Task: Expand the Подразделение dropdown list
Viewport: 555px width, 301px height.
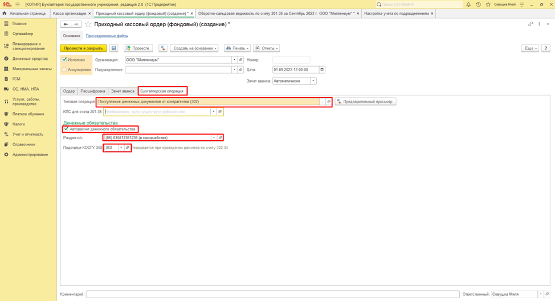Action: 234,70
